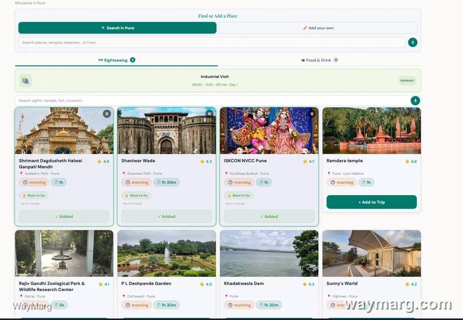Open the Rajiv Gandhi Zoological Park photo
Screen dimensions: 463x320
point(64,254)
